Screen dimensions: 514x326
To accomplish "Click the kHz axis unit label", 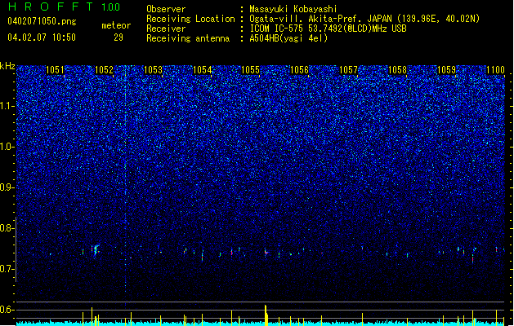I will coord(7,66).
